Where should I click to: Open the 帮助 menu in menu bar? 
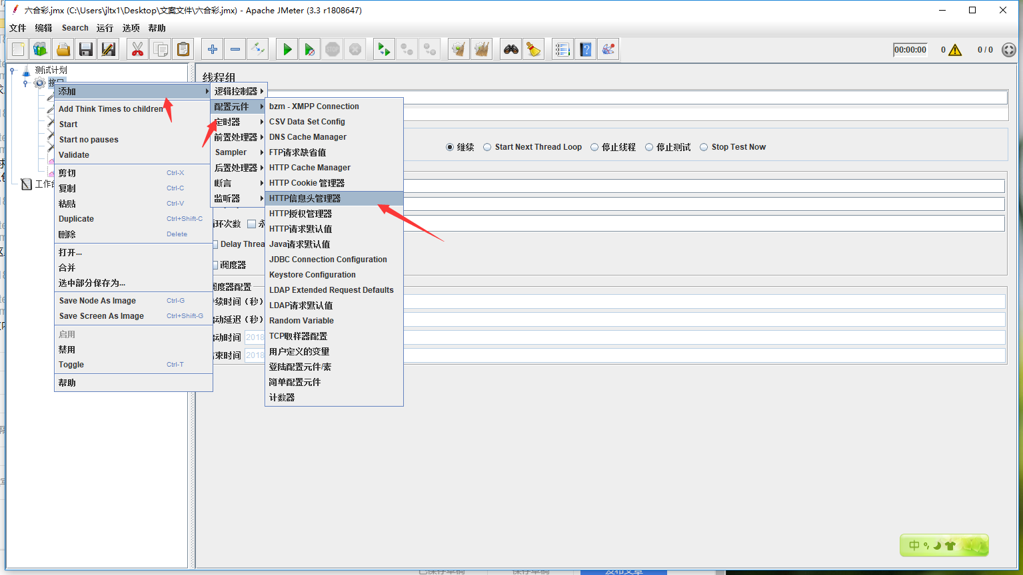tap(157, 28)
